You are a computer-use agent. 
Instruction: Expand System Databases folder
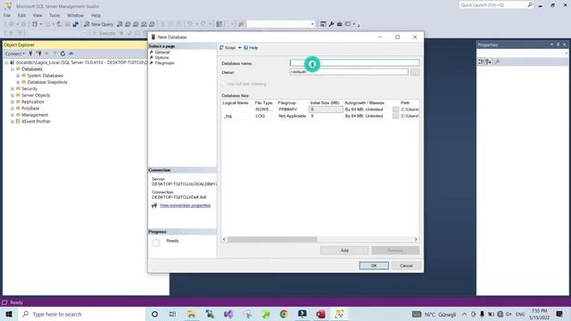[18, 76]
